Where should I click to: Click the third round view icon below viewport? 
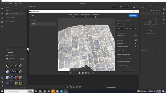point(86,73)
